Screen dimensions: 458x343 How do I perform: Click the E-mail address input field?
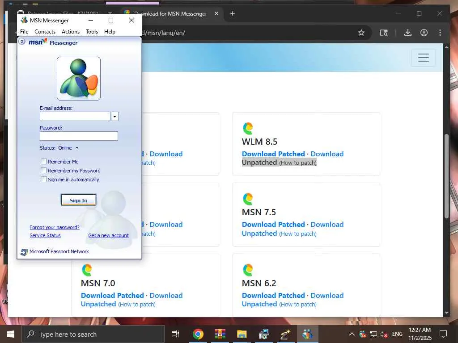(75, 117)
